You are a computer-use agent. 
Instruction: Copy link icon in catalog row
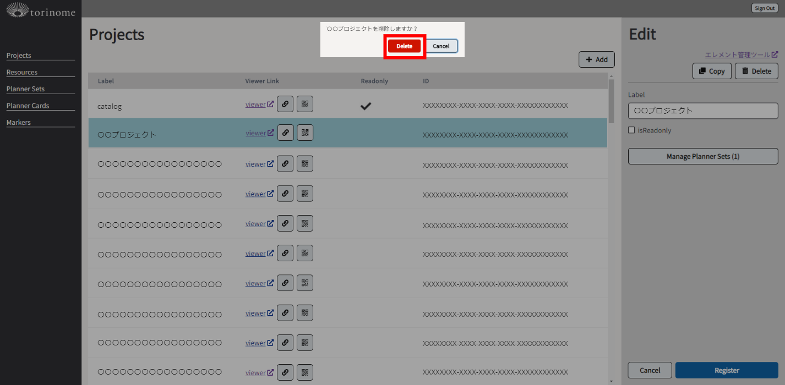pyautogui.click(x=285, y=104)
